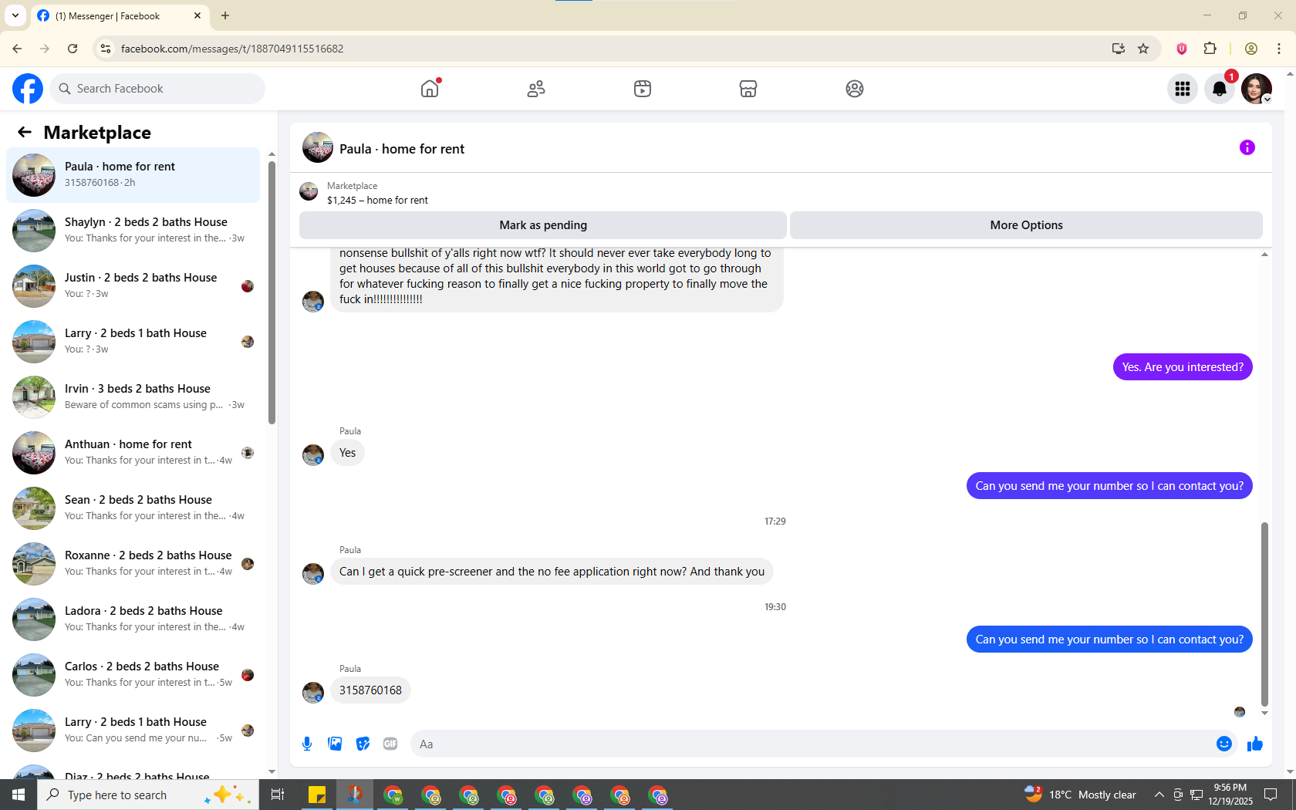Send a thumbs-up like
Viewport: 1296px width, 810px height.
coord(1255,744)
